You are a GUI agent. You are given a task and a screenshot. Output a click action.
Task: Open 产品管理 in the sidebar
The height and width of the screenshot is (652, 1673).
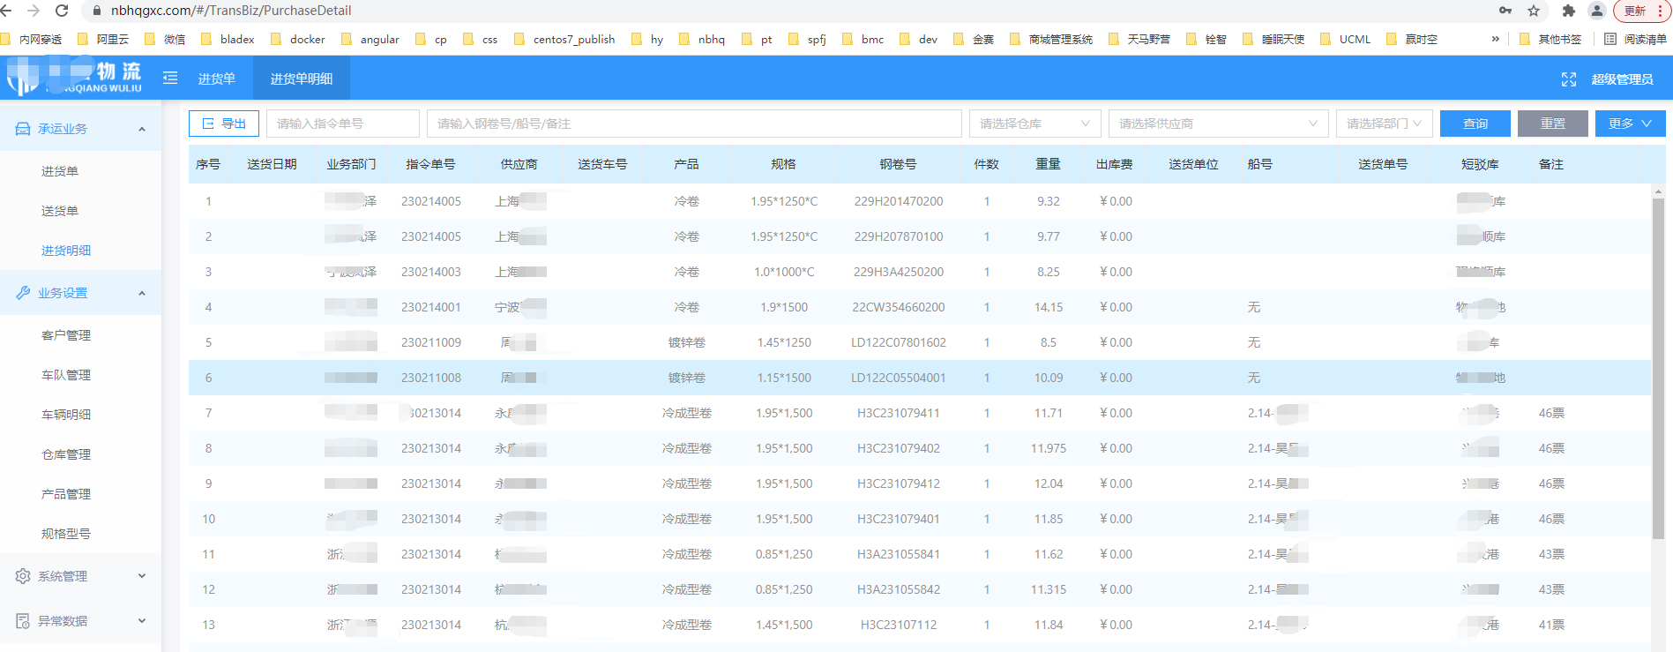click(x=66, y=494)
